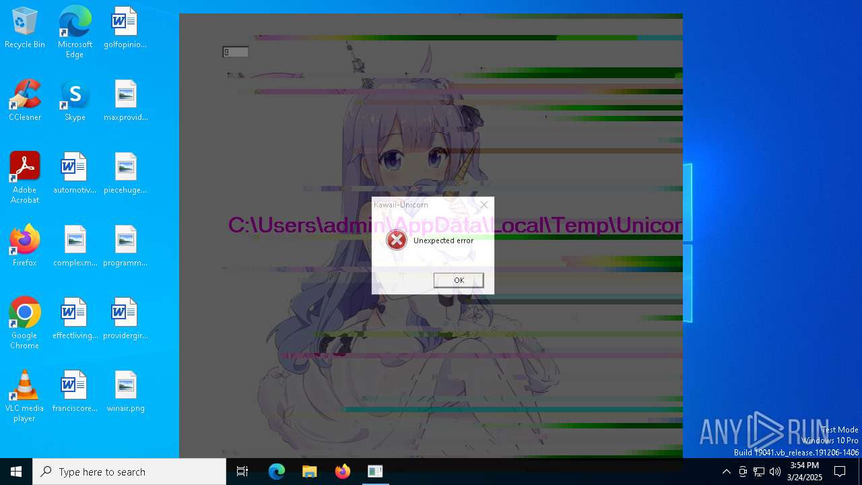Select the piecehuge image file icon
The width and height of the screenshot is (862, 485).
125,174
